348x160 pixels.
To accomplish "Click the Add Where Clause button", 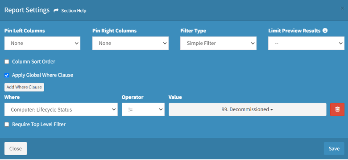I will (x=24, y=87).
